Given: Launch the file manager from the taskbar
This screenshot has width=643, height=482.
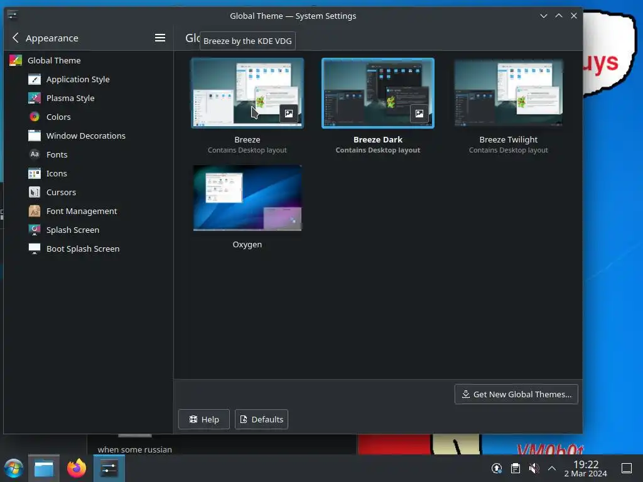Looking at the screenshot, I should click(x=44, y=468).
